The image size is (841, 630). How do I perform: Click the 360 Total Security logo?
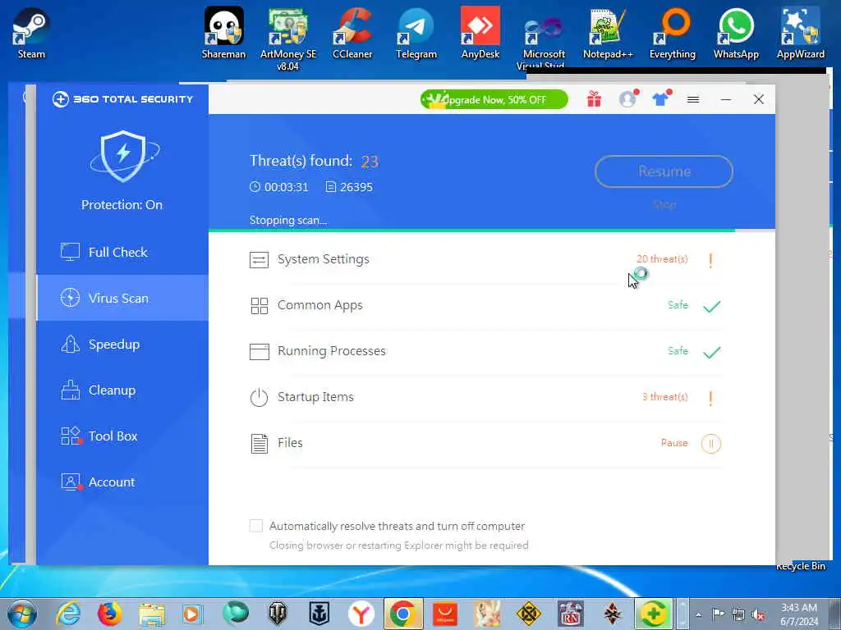click(122, 99)
